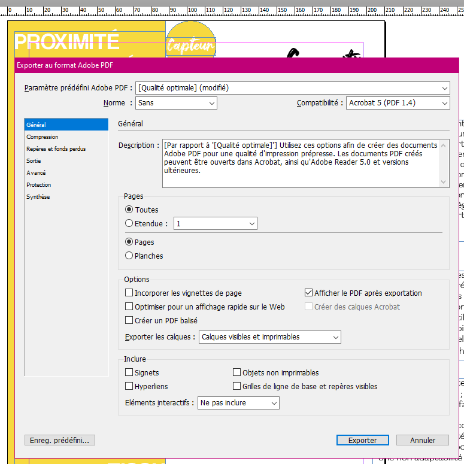The width and height of the screenshot is (464, 464).
Task: Enable the Signets checkbox
Action: coord(129,372)
